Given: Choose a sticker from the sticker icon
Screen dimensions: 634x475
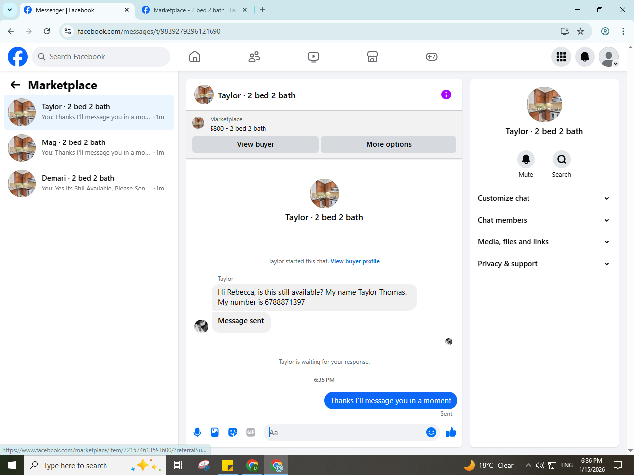Looking at the screenshot, I should [x=233, y=432].
